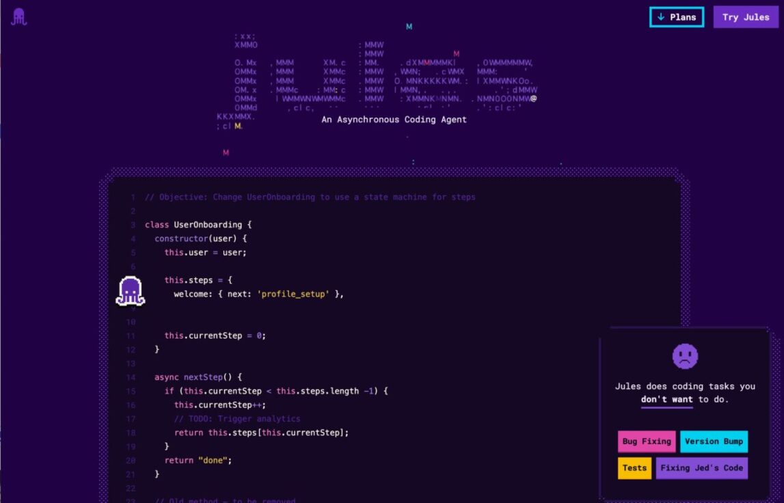Select the Fixing Jed's Code tag
This screenshot has width=784, height=503.
click(x=701, y=468)
